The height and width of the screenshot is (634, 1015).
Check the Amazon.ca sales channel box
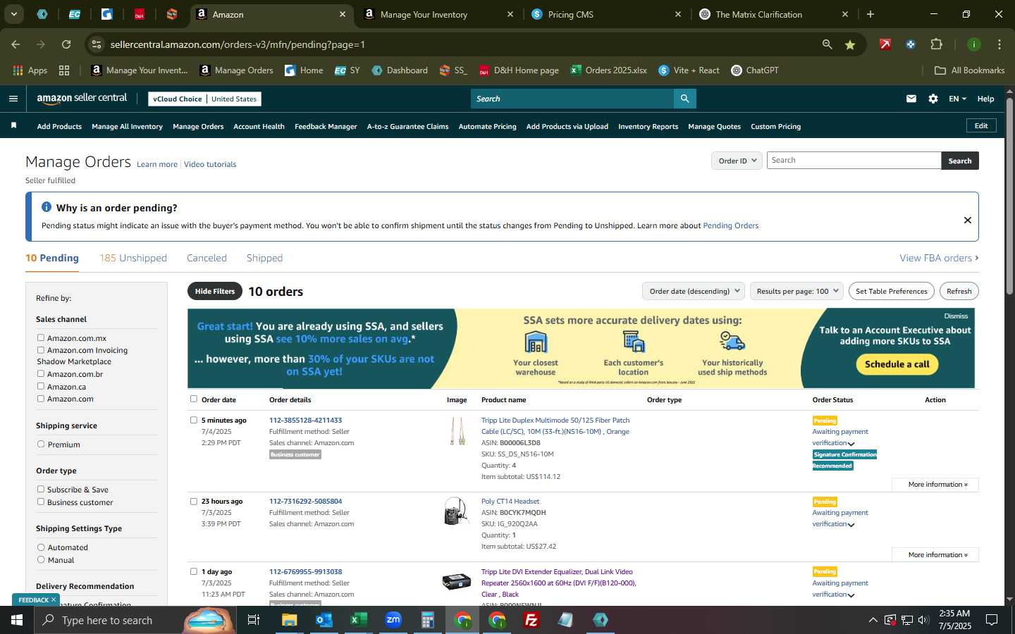click(41, 386)
